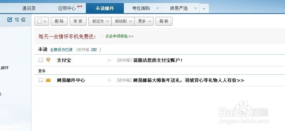
Task: Click 全部设为已读 link
Action: [61, 50]
